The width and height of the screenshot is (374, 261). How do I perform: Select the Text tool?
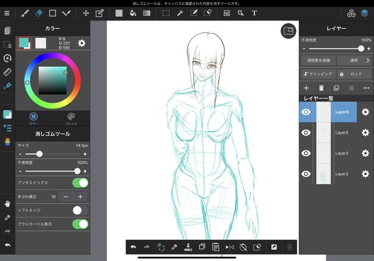[x=254, y=13]
